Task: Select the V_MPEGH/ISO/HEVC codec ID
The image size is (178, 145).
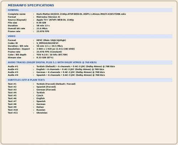Action: tap(47, 43)
